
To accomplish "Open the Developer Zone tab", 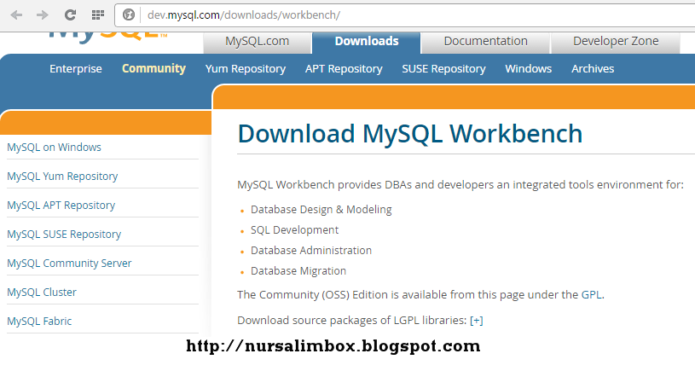I will pos(616,41).
